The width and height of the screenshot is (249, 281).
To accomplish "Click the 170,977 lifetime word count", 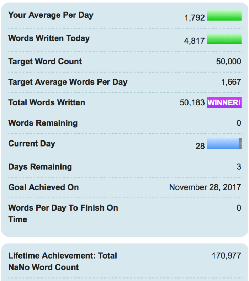I will [226, 255].
